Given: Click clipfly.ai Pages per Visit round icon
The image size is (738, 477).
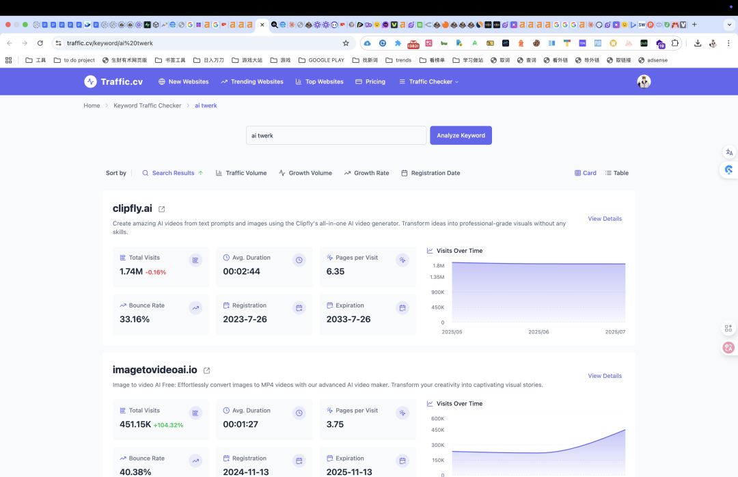Looking at the screenshot, I should click(x=402, y=260).
